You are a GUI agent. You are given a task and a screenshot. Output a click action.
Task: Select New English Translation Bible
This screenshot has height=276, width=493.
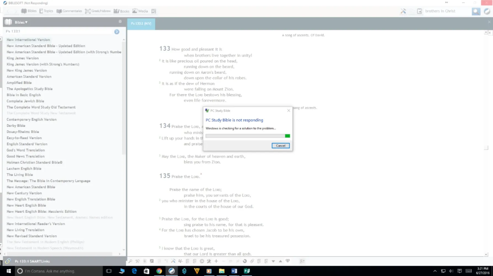click(x=31, y=199)
